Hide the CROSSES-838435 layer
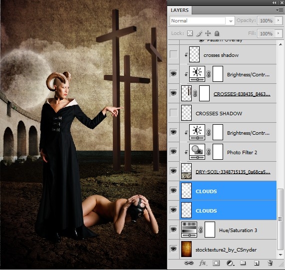This screenshot has width=285, height=270. pos(174,93)
